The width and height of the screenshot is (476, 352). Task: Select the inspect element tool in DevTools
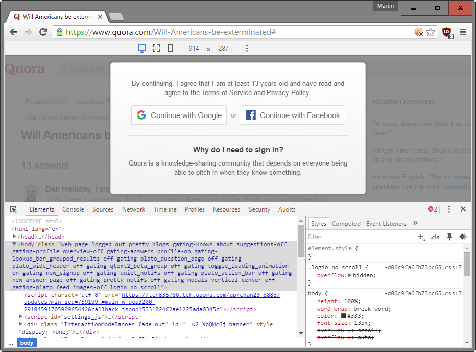pos(13,209)
